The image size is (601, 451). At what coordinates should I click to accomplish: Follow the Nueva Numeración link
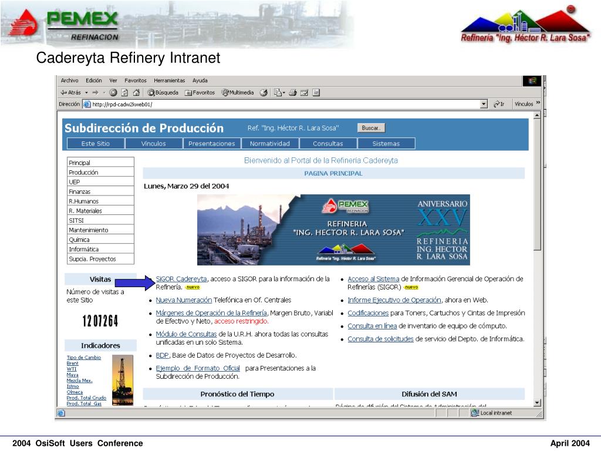point(184,300)
